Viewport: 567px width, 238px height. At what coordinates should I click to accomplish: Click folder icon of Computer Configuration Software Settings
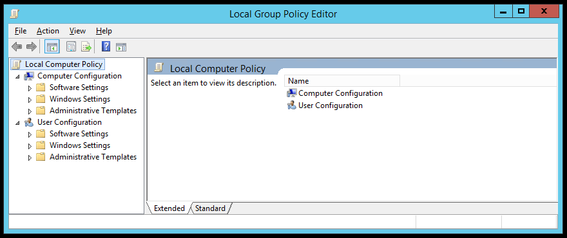(41, 87)
